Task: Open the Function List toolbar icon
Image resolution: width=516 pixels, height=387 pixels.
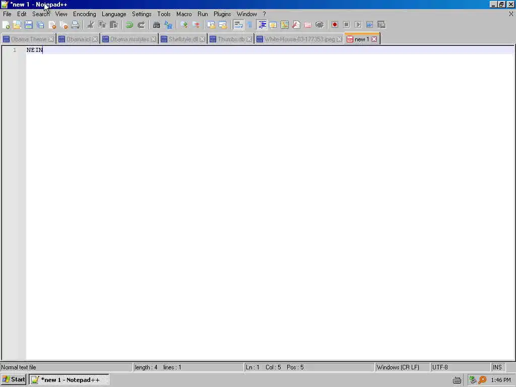Action: (296, 25)
